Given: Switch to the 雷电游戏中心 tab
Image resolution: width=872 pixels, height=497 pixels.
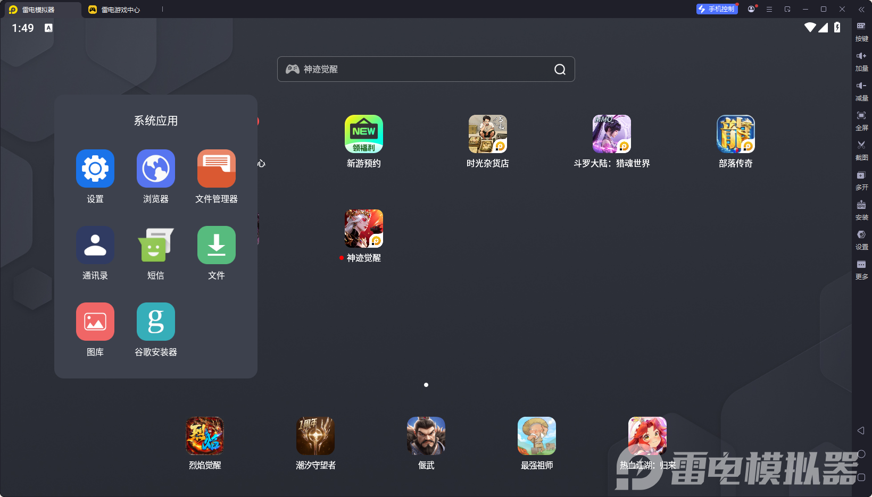Looking at the screenshot, I should pos(114,10).
